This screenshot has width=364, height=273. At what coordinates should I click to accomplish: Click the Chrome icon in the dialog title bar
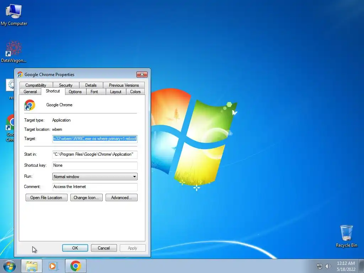point(20,74)
